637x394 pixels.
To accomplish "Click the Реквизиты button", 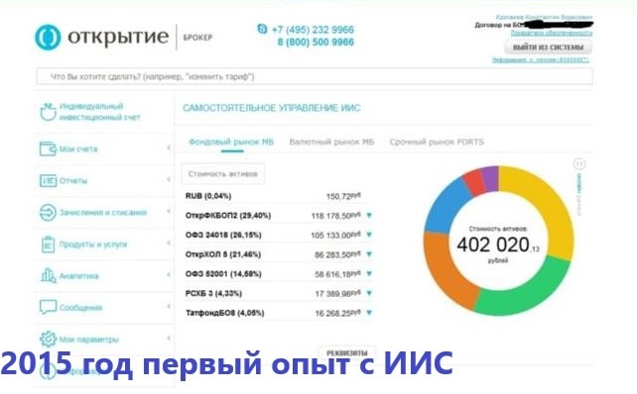I will 347,353.
